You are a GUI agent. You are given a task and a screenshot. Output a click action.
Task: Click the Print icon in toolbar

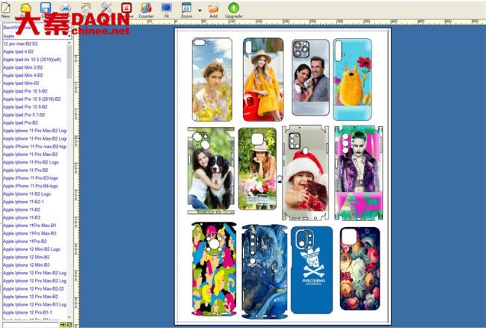point(65,7)
